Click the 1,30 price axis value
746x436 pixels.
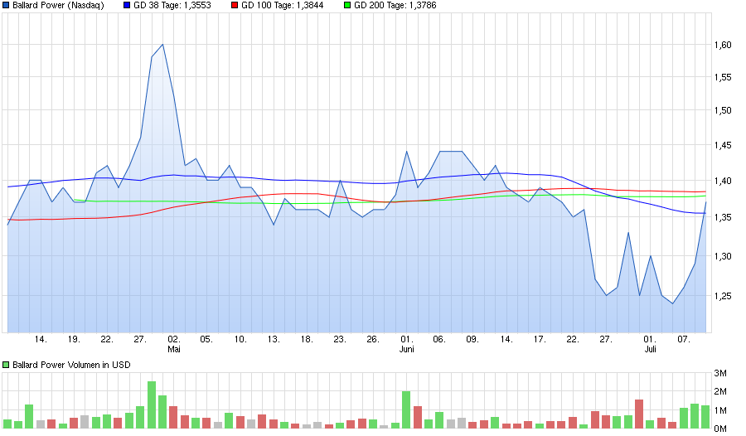pos(723,256)
